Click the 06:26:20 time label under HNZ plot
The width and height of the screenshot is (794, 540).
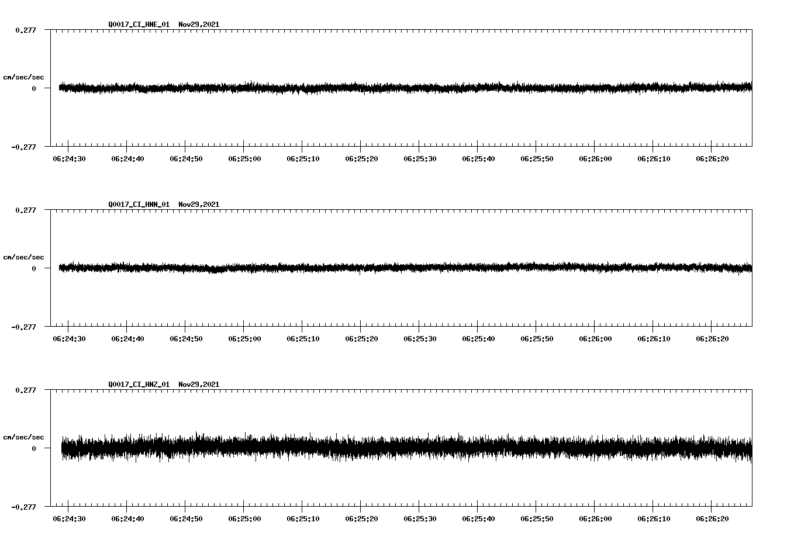(x=712, y=518)
